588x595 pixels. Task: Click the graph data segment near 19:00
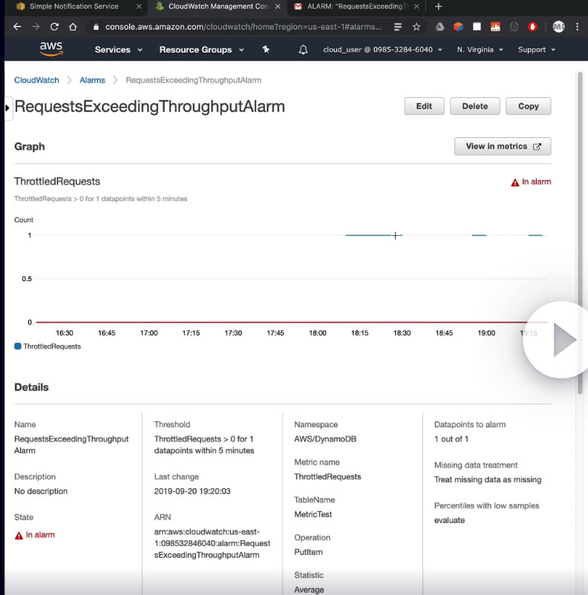(x=479, y=235)
